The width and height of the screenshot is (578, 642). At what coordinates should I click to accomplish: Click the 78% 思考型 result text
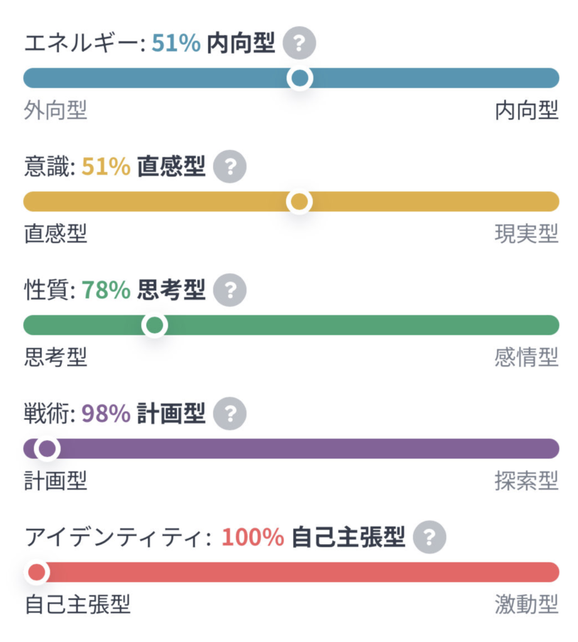[x=144, y=290]
